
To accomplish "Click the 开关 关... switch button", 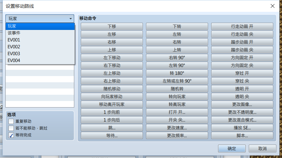I will coord(177,120).
